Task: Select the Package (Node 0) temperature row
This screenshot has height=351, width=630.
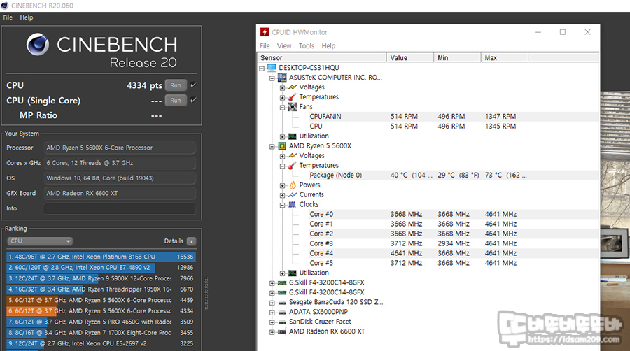Action: pyautogui.click(x=428, y=175)
